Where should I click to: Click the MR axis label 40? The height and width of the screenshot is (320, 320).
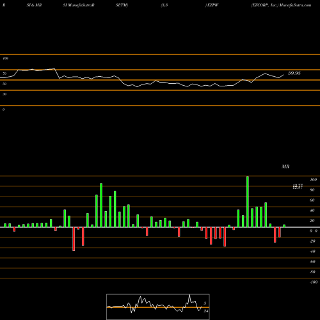point(312,211)
